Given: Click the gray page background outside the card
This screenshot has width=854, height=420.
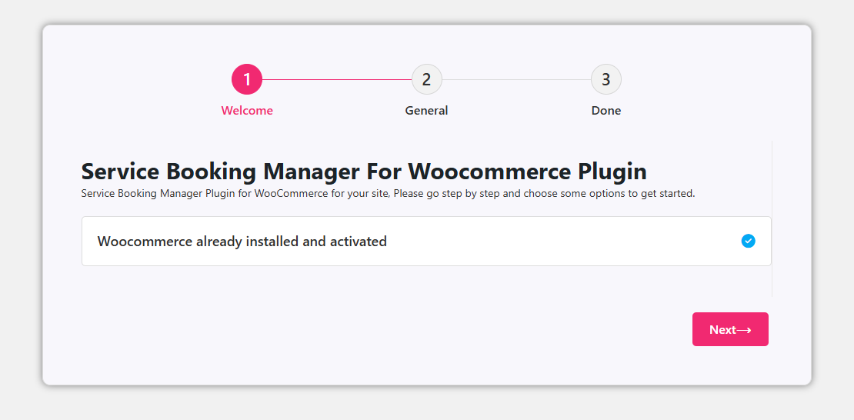Looking at the screenshot, I should coord(19,208).
